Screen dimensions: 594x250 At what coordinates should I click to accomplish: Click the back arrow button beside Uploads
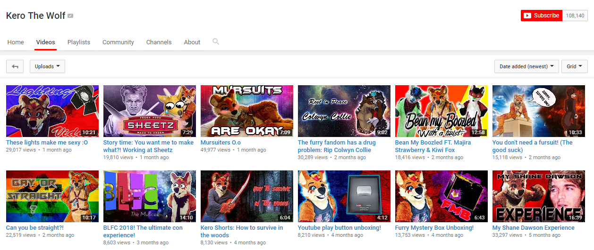15,66
